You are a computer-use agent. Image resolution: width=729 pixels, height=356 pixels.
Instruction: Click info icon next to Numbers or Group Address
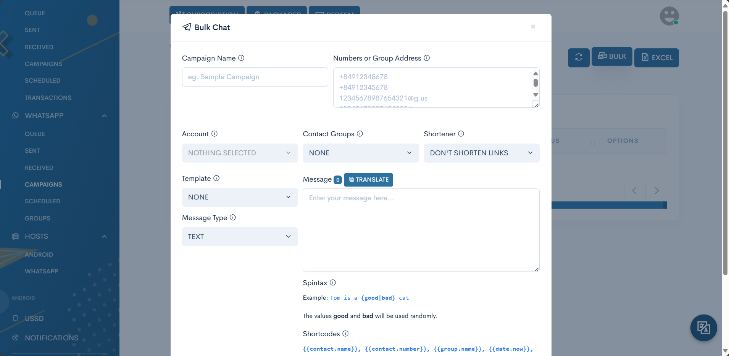tap(427, 58)
